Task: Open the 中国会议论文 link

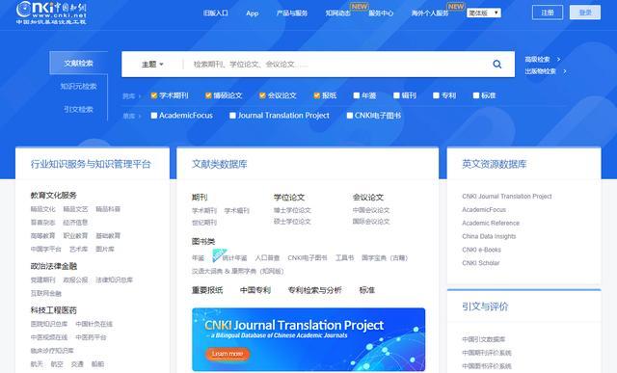Action: coord(371,210)
